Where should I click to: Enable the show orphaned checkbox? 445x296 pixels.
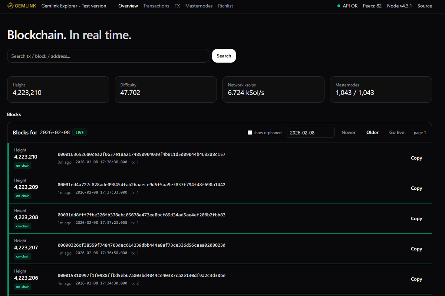point(250,132)
